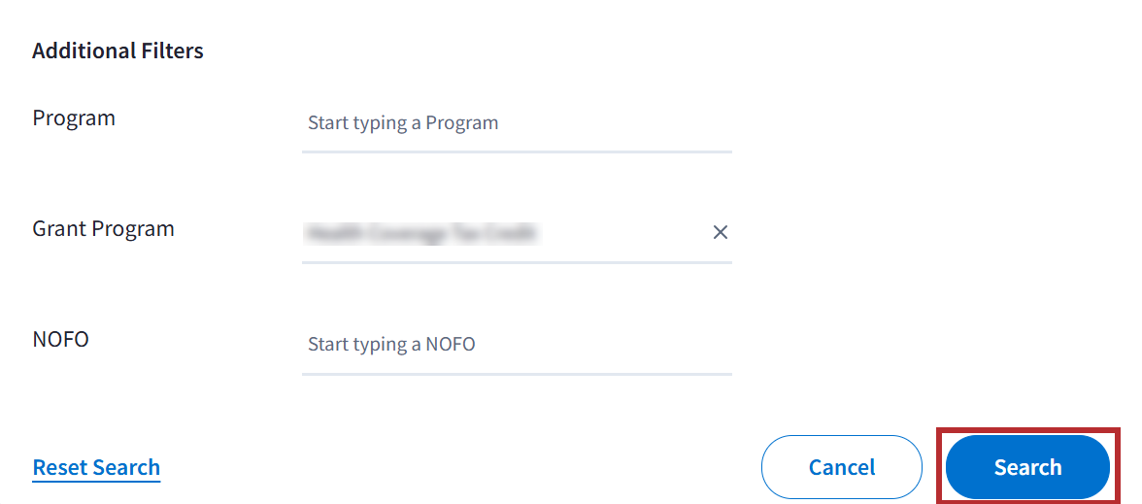Screen dimensions: 1142x504
Task: Open the NOFO autocomplete dropdown
Action: click(x=516, y=345)
